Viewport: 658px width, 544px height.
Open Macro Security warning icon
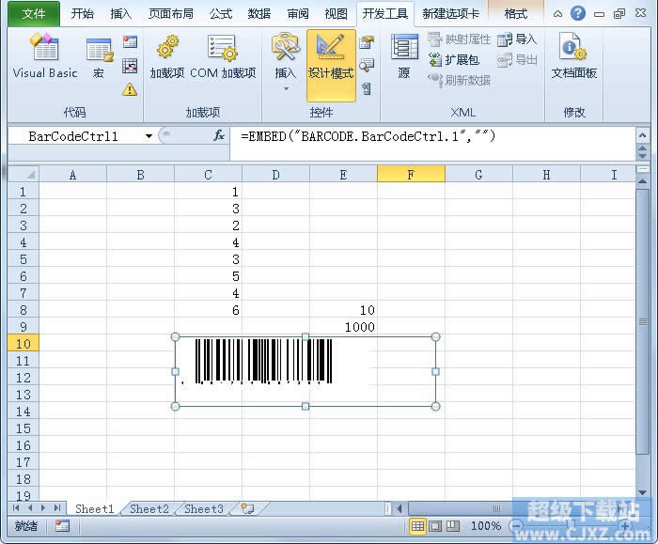130,89
